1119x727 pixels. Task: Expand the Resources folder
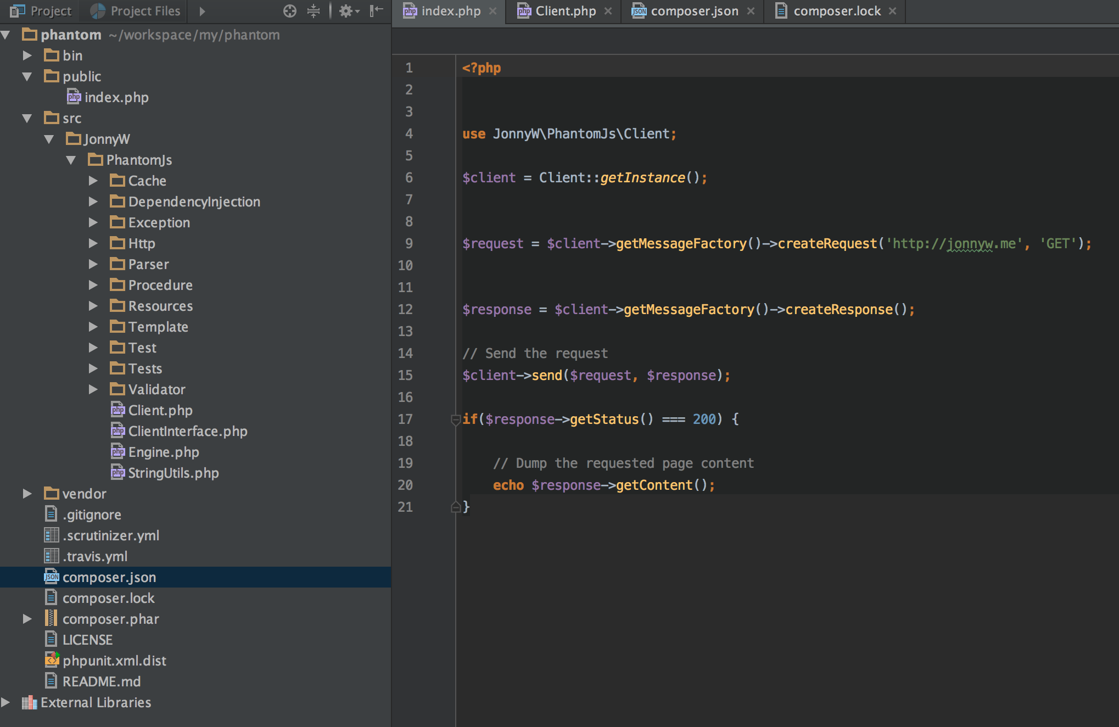point(93,306)
